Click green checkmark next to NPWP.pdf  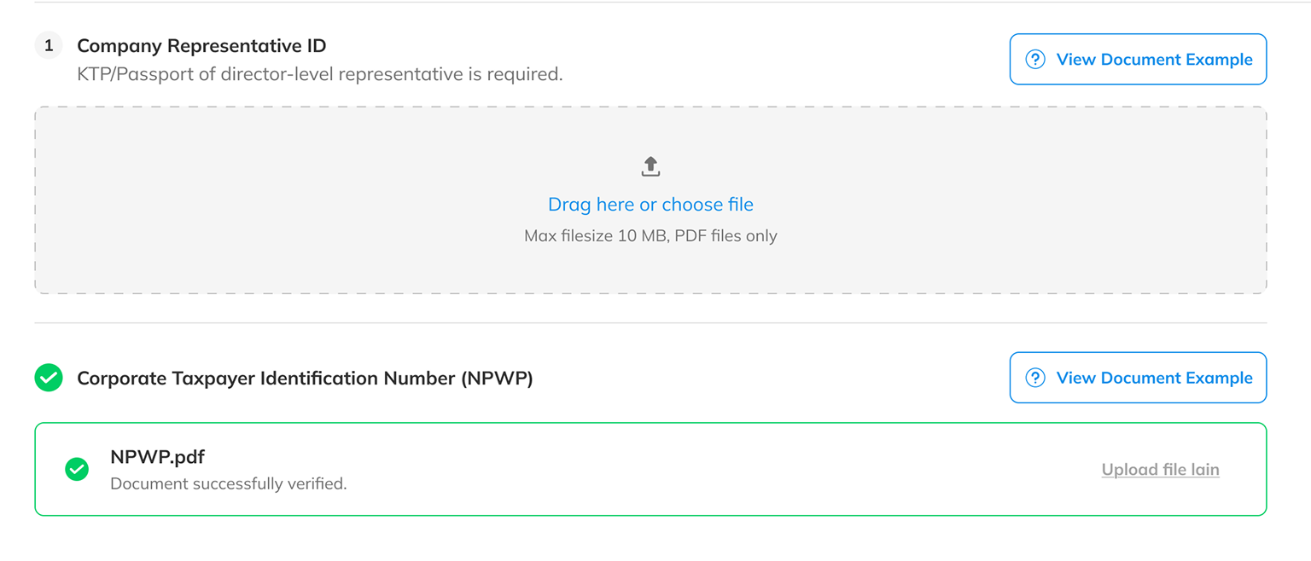[77, 469]
